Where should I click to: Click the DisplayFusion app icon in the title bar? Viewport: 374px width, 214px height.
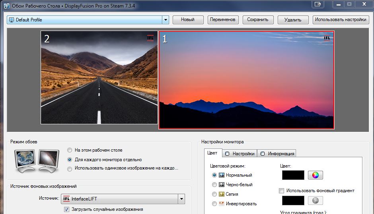[x=6, y=6]
